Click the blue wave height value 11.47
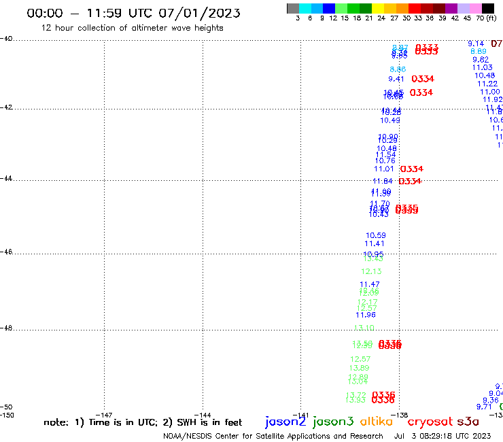503x442 pixels. [370, 284]
